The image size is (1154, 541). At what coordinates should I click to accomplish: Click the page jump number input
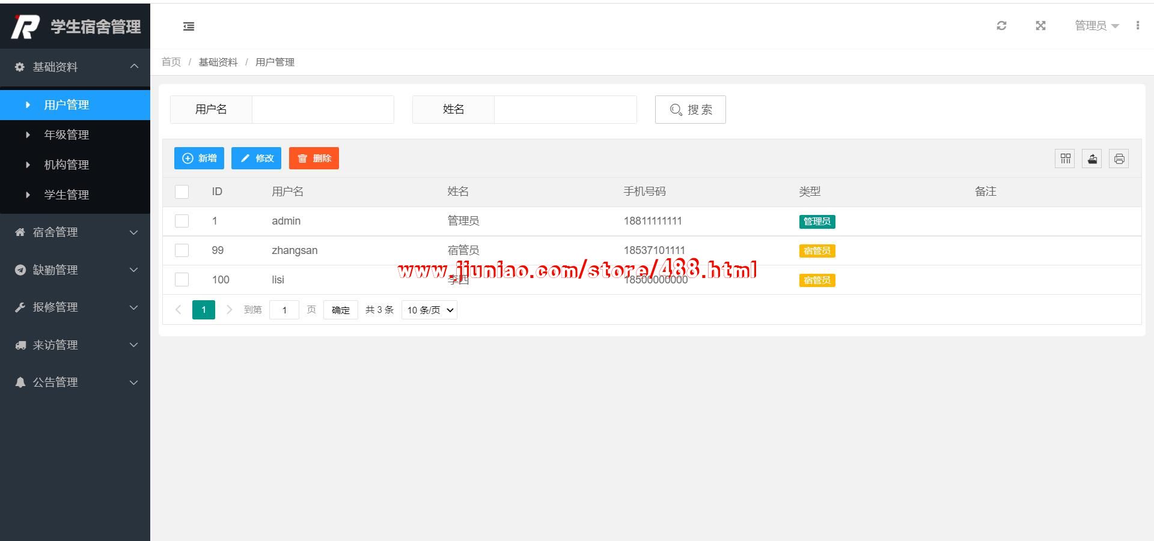(x=284, y=310)
